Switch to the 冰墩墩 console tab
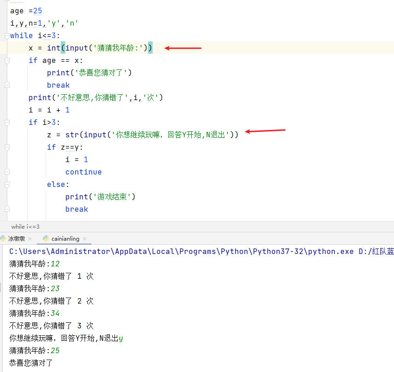The width and height of the screenshot is (394, 372). [17, 238]
